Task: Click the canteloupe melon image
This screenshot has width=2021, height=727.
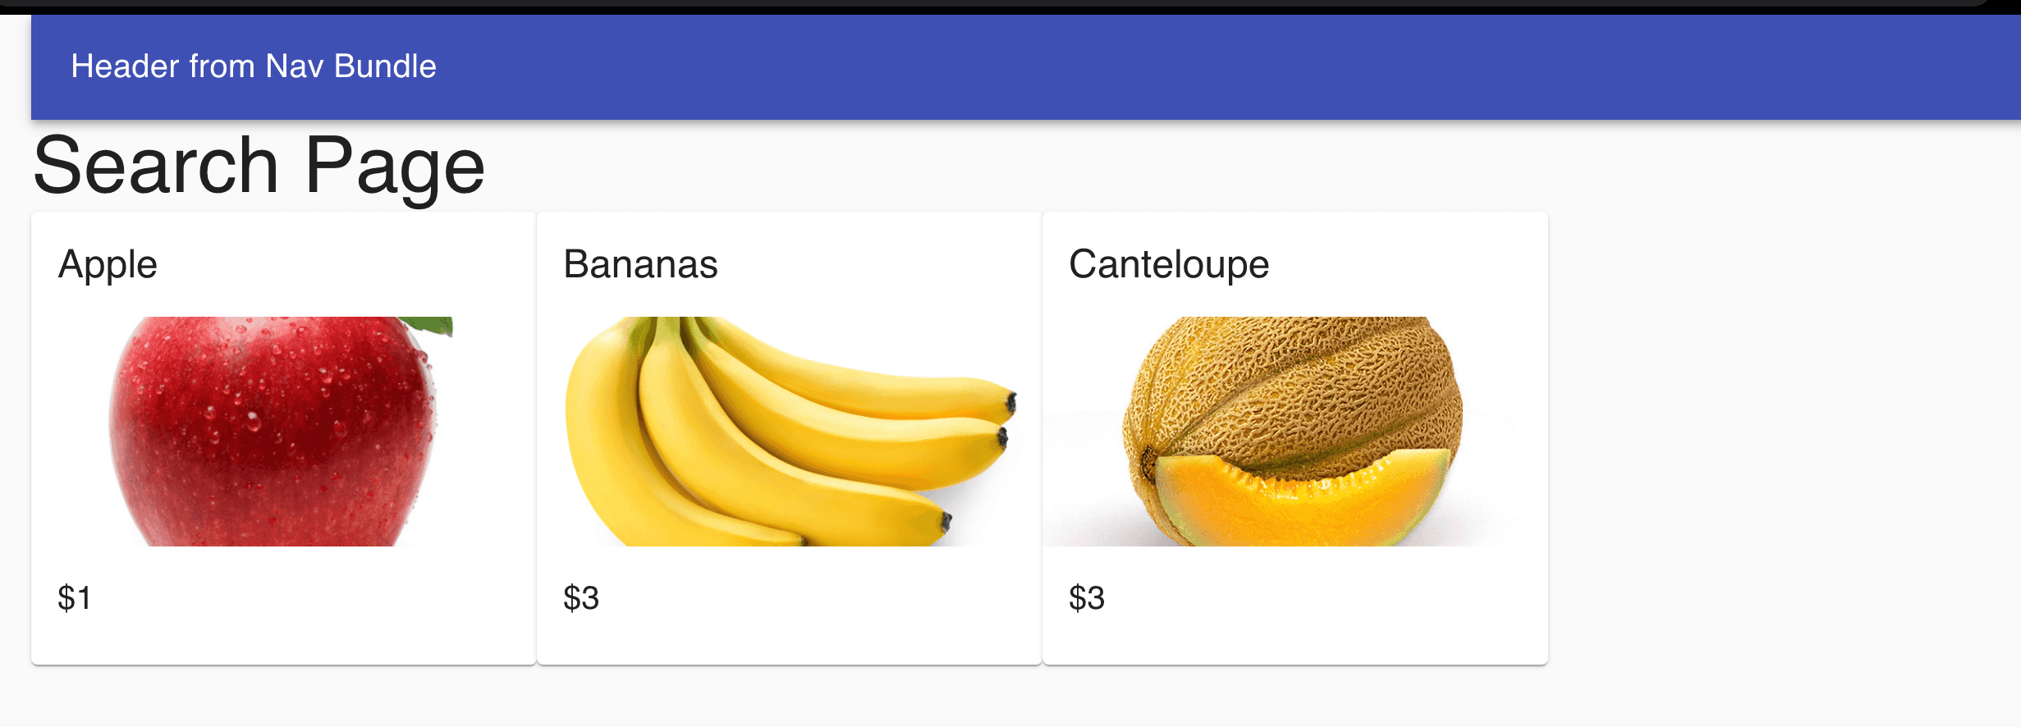Action: (x=1294, y=432)
